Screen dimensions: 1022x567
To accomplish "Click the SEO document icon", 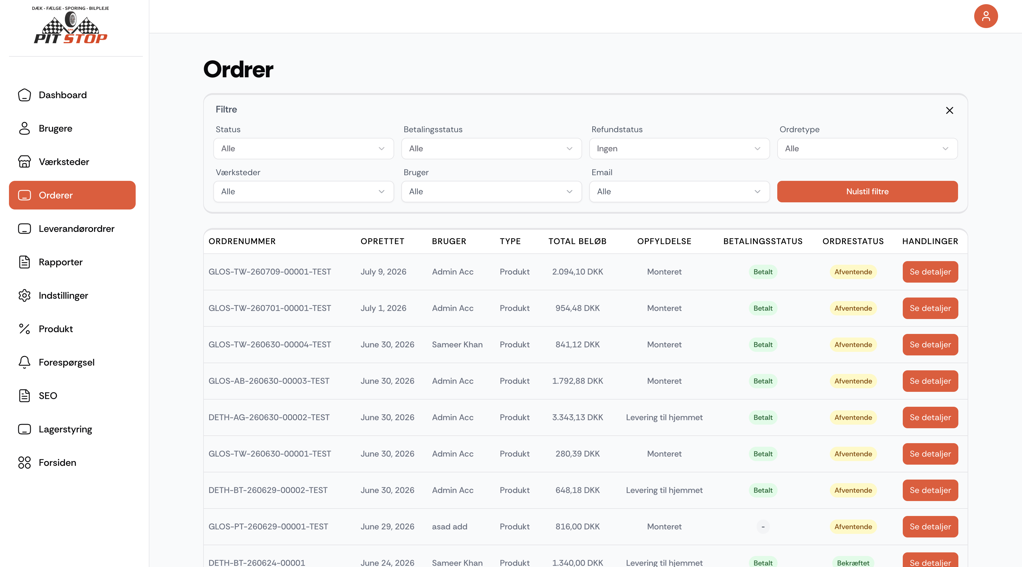I will click(x=25, y=396).
